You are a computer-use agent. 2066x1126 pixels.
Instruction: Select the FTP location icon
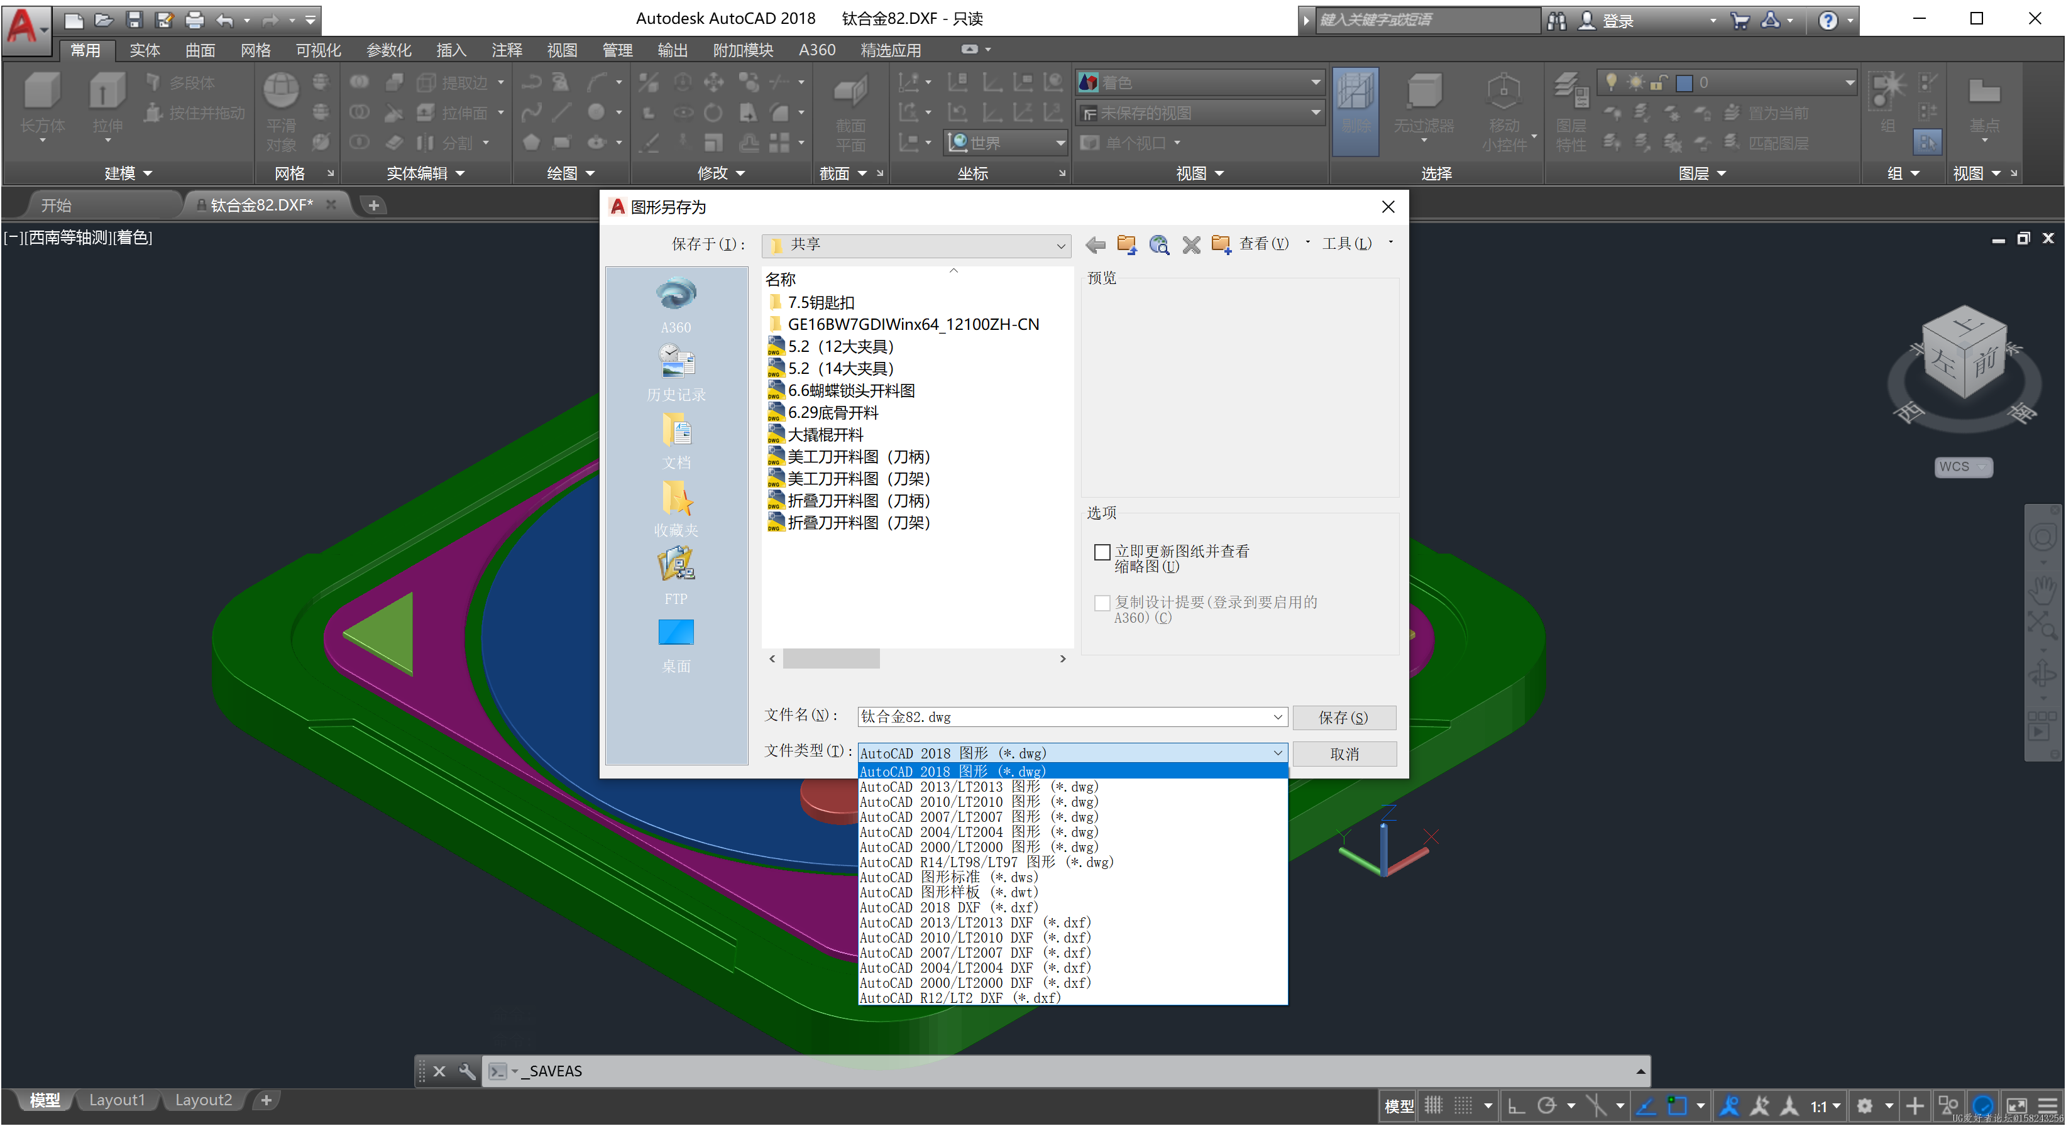pyautogui.click(x=676, y=576)
